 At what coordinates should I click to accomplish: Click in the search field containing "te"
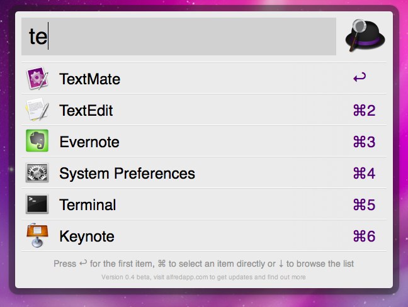179,36
